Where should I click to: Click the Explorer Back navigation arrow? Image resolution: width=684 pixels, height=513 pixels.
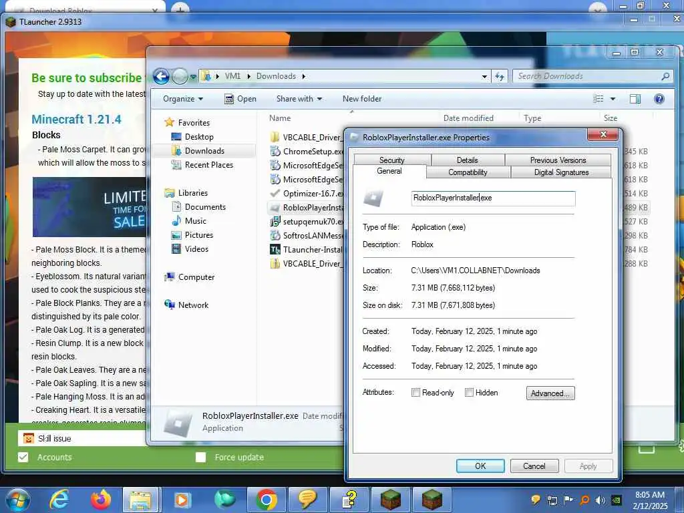[161, 76]
